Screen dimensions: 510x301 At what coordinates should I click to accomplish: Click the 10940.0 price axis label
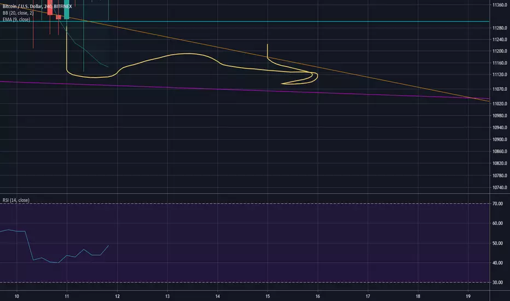(x=500, y=128)
